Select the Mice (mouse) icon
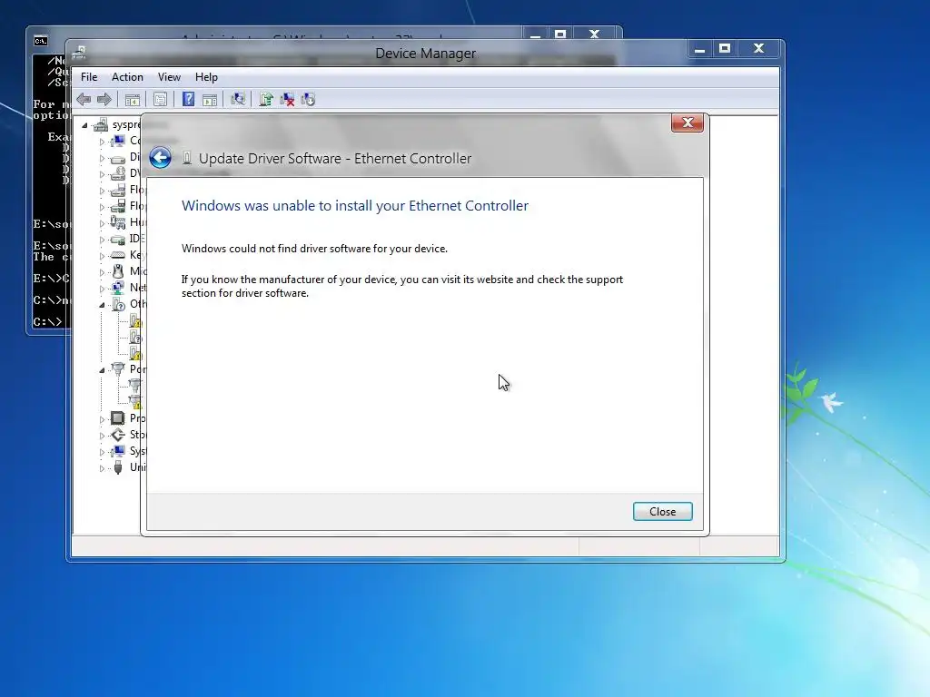 point(118,271)
